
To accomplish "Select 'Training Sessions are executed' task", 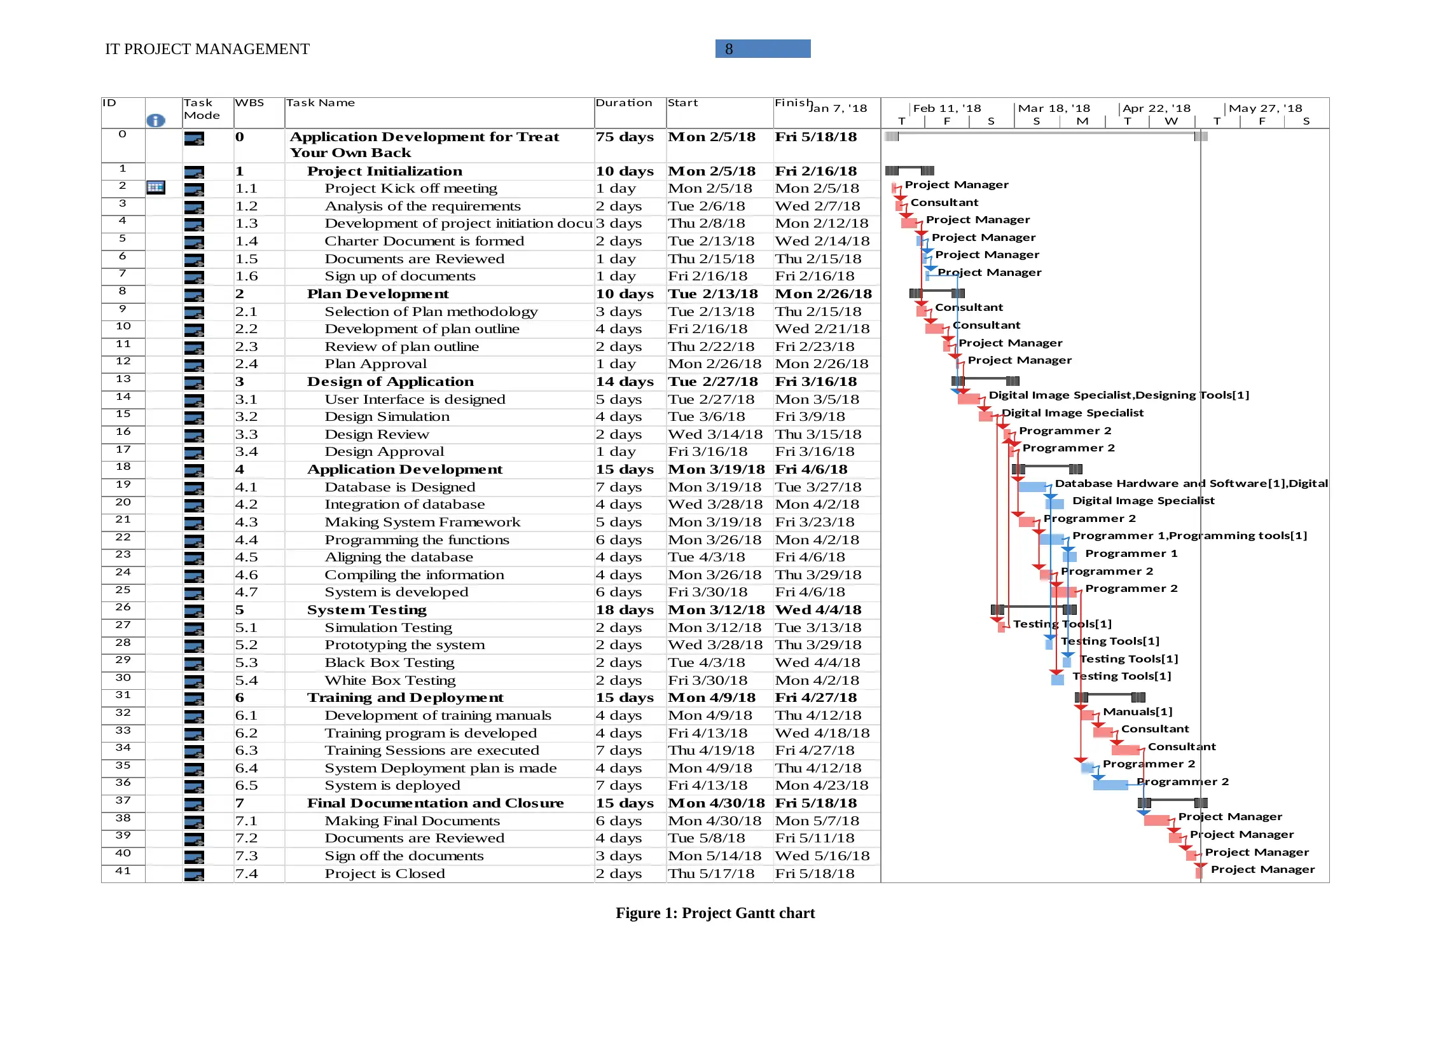I will [x=432, y=750].
